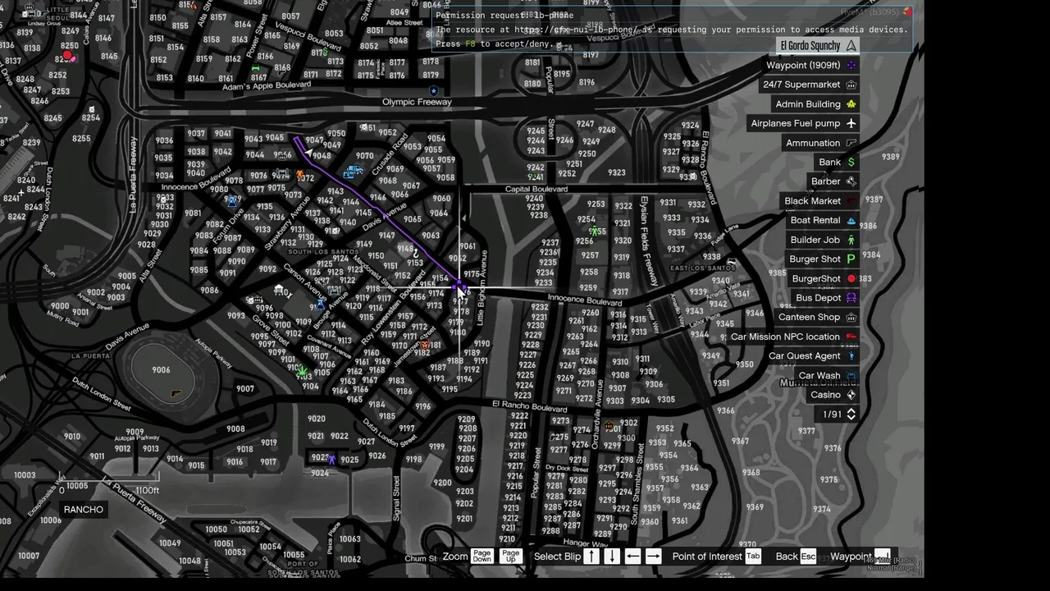Click the Page Down zoom key
The image size is (1050, 591).
(x=482, y=557)
